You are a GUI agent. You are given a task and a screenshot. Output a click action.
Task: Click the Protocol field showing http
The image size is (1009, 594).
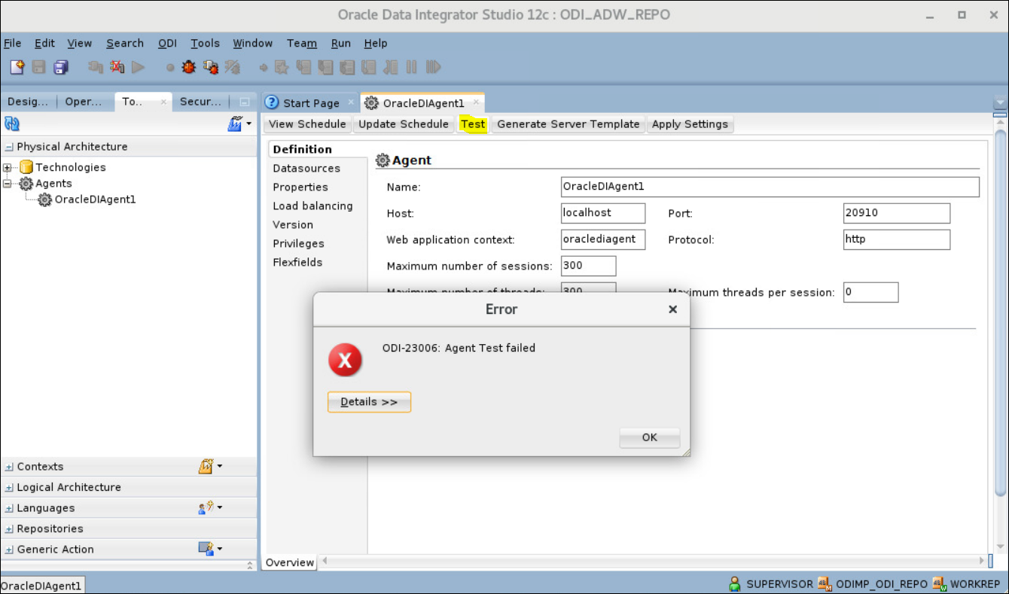point(897,239)
